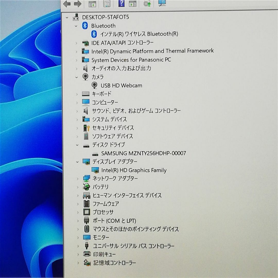Click the オーディオの入力および出力 speaker icon

85,68
